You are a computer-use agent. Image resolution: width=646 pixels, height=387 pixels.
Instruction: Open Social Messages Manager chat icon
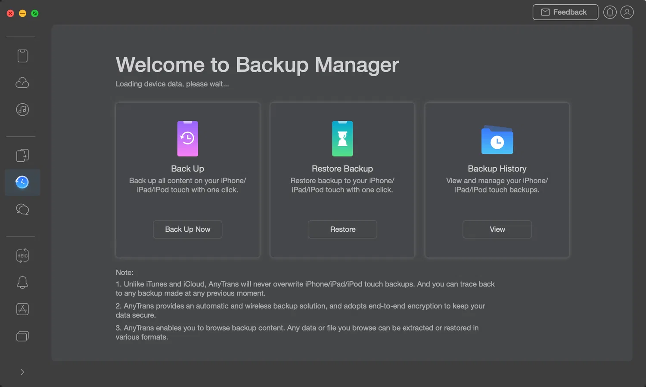click(x=22, y=209)
